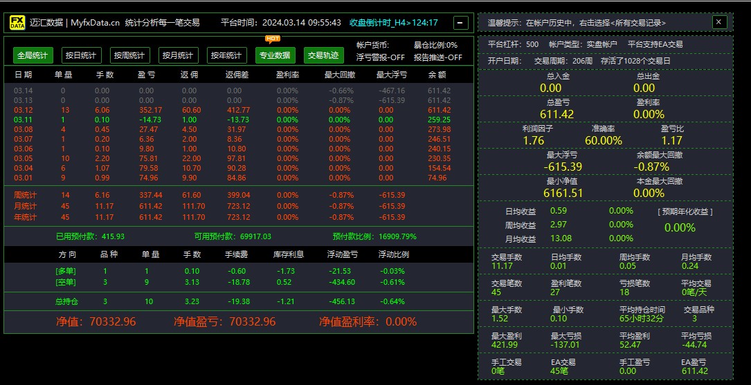Click the 预付款比例: 16909.79% text
Viewport: 751px width, 385px height.
(x=374, y=236)
